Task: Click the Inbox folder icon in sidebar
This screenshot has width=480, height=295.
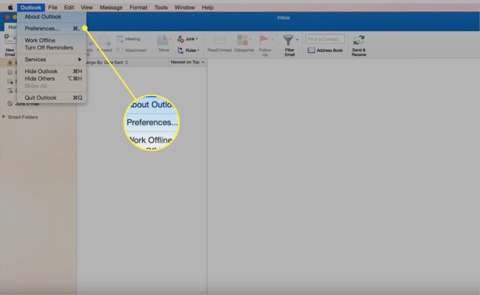Action: 10,63
